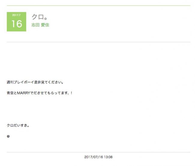Open author link 志田 愛佳

click(x=40, y=25)
